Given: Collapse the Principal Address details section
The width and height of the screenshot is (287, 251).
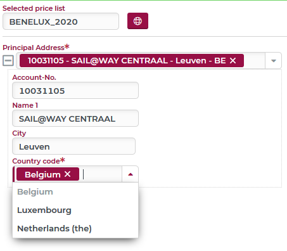Looking at the screenshot, I should coord(8,61).
